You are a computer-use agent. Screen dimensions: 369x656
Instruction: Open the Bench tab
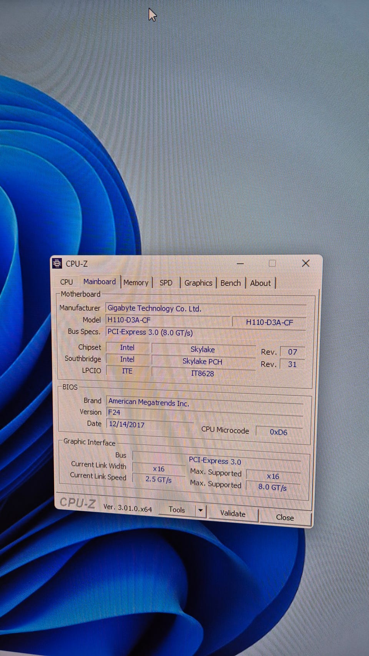231,283
